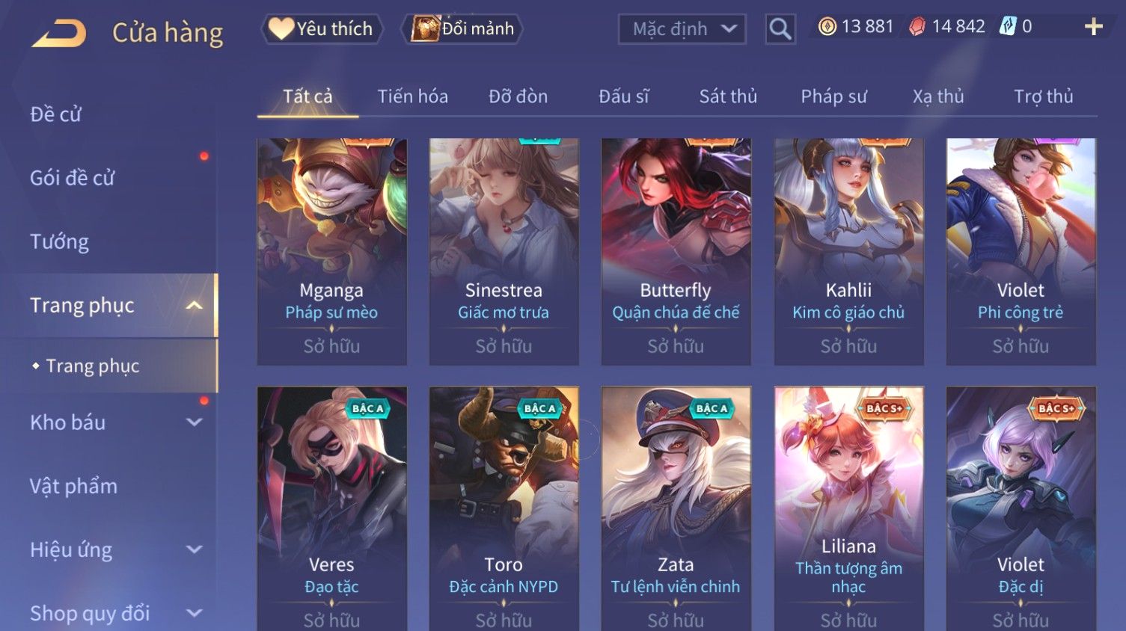Open the search magnifier icon

(x=780, y=29)
